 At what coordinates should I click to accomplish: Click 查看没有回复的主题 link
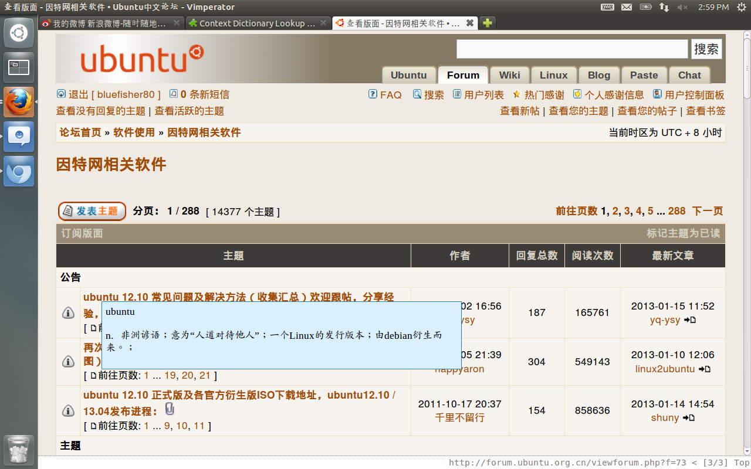(100, 111)
